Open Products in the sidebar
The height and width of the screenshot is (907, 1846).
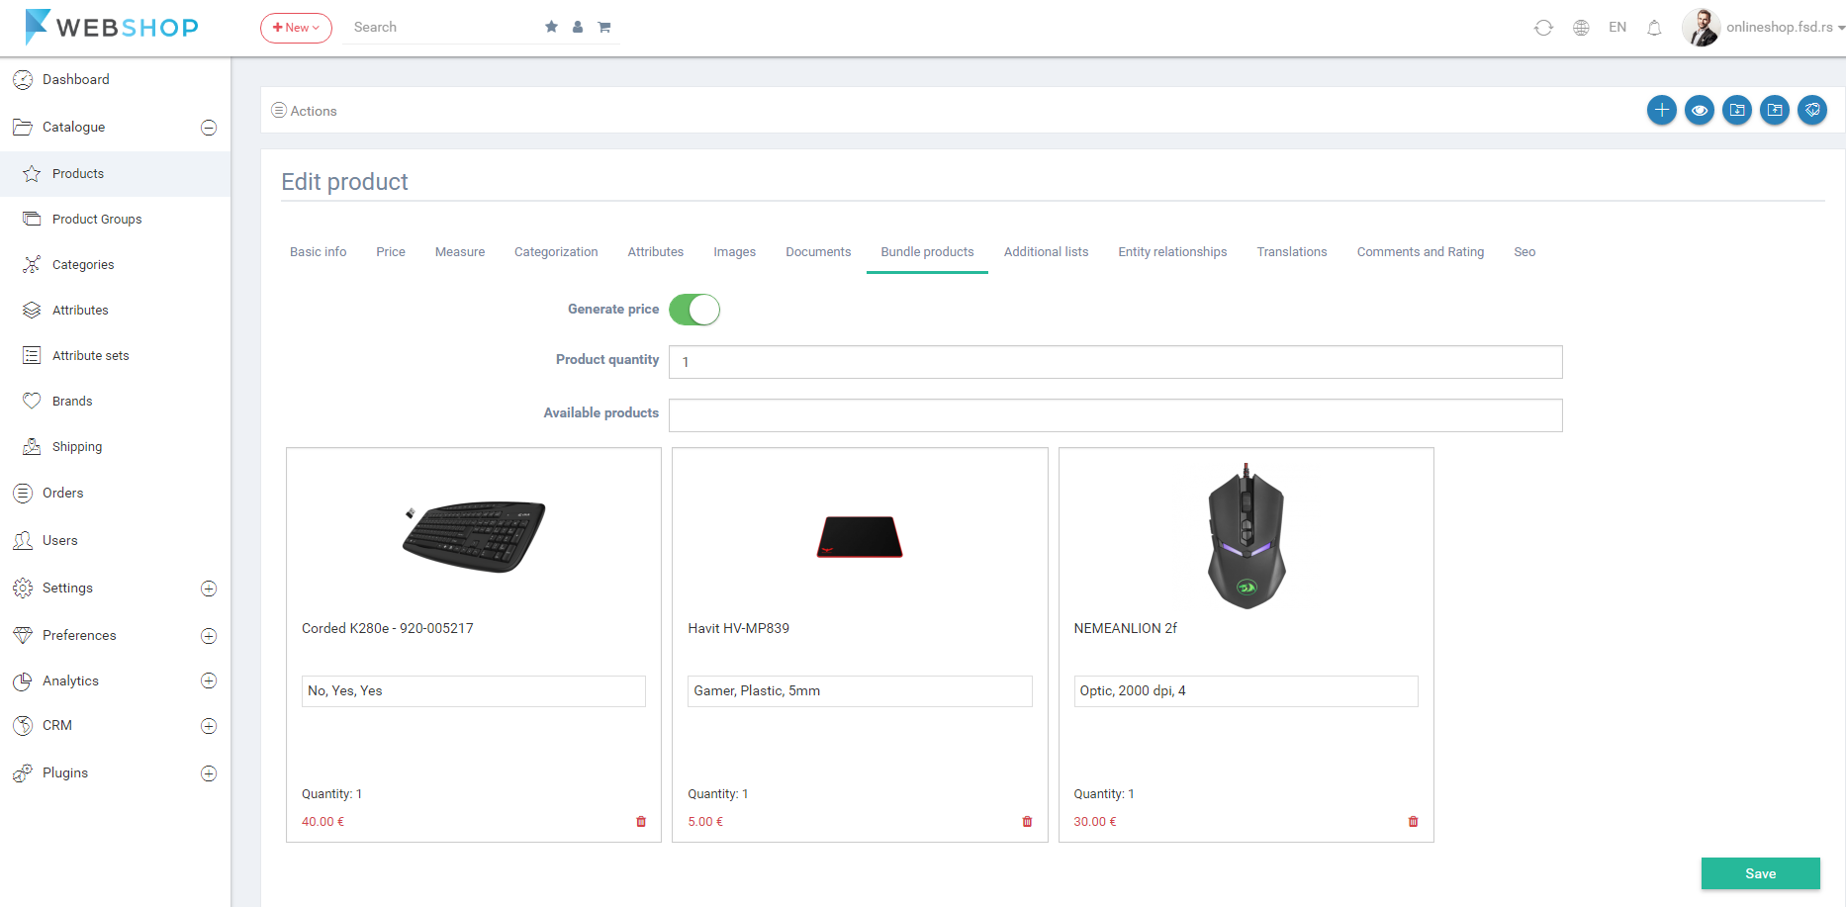[115, 174]
